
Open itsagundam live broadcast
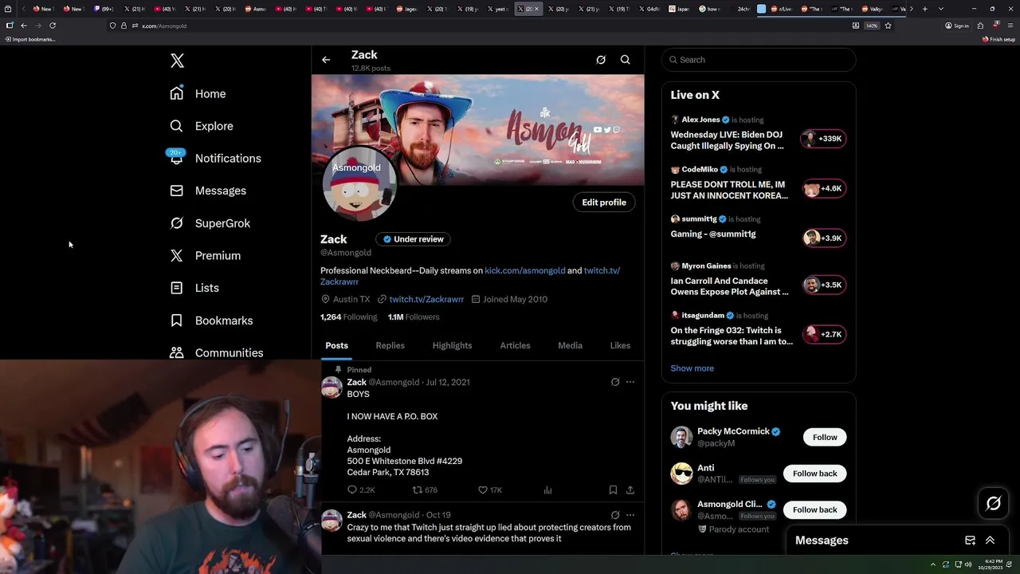coord(758,329)
